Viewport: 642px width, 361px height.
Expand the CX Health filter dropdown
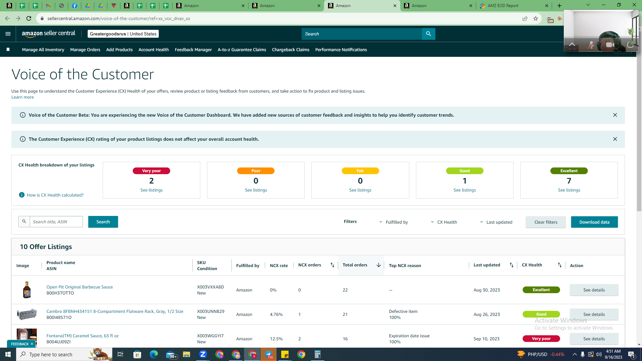(x=444, y=222)
